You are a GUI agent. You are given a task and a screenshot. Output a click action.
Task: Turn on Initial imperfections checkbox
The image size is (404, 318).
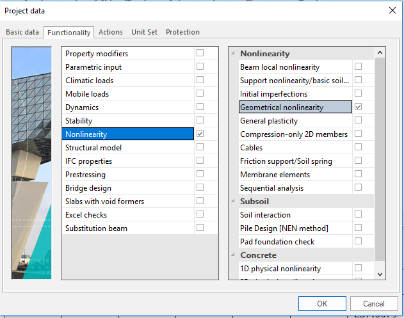tap(358, 93)
